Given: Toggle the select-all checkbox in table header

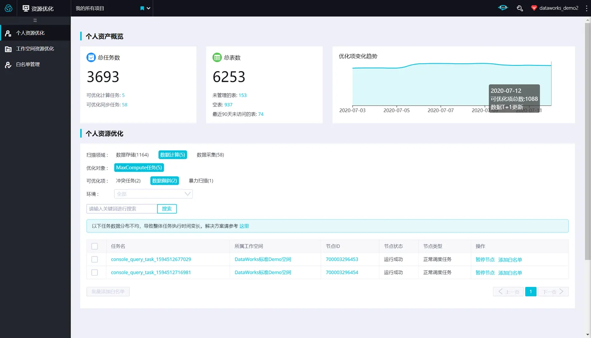Looking at the screenshot, I should coord(95,246).
